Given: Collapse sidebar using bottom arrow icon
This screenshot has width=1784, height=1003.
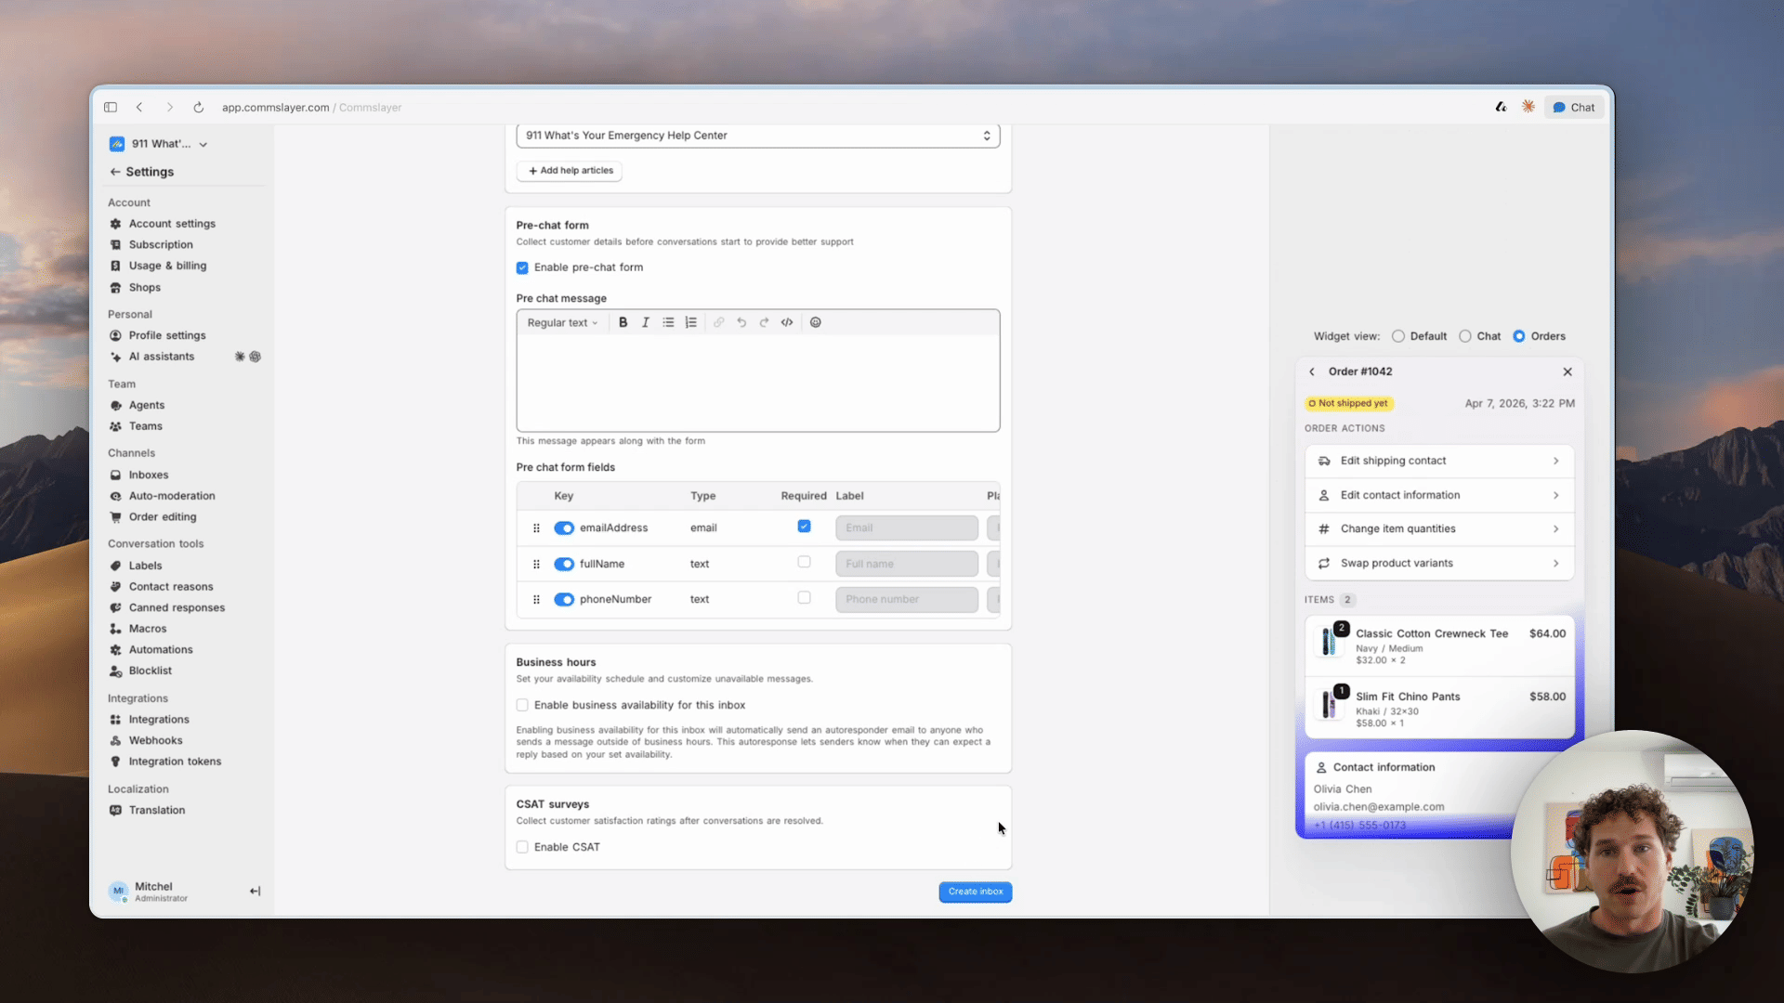Looking at the screenshot, I should click(255, 892).
